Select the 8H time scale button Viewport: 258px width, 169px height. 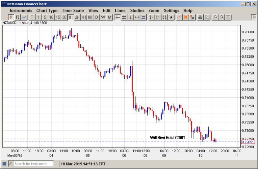click(x=90, y=17)
